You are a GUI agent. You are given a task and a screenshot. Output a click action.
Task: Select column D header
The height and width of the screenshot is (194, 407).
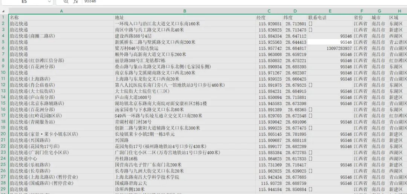coord(295,11)
